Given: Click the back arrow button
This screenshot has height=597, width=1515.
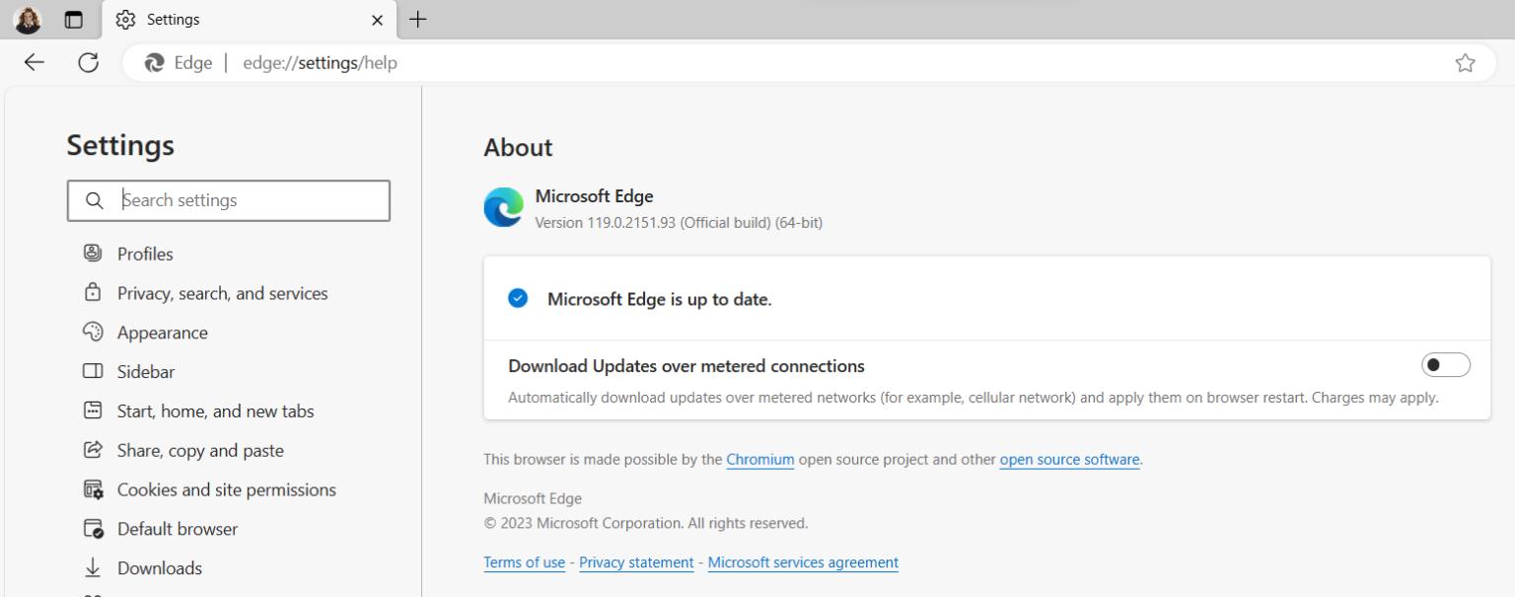Looking at the screenshot, I should tap(35, 63).
